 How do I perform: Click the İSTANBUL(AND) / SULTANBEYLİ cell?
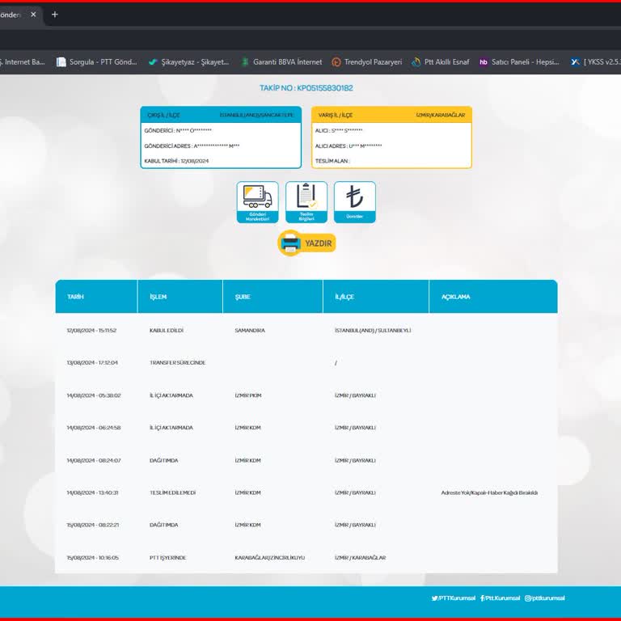pyautogui.click(x=373, y=330)
